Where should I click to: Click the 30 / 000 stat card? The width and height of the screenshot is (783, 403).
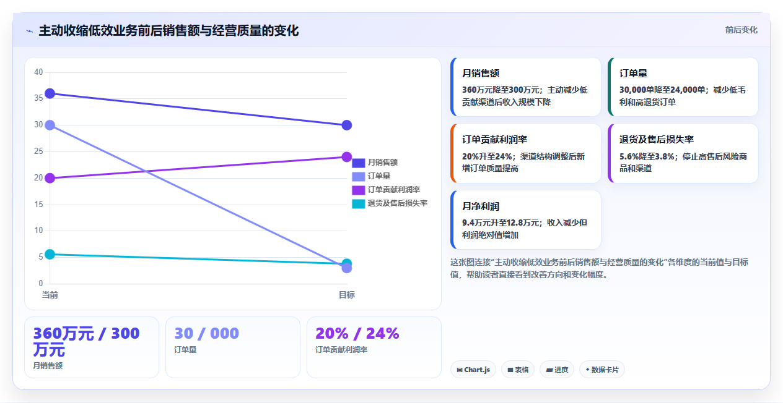pyautogui.click(x=233, y=347)
